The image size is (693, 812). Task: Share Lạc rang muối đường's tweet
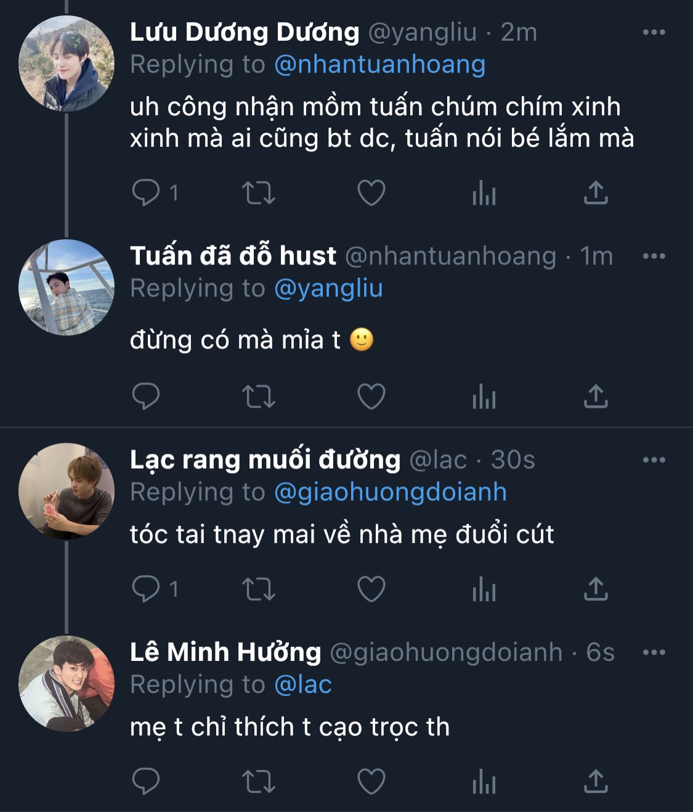coord(596,589)
